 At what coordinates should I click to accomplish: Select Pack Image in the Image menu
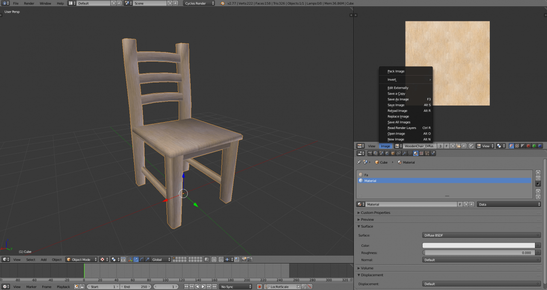396,71
